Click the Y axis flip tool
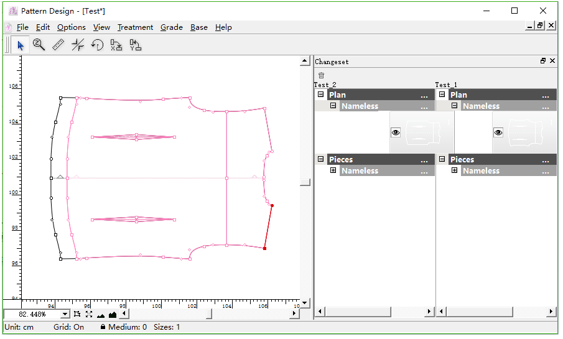The height and width of the screenshot is (339, 563). (136, 45)
